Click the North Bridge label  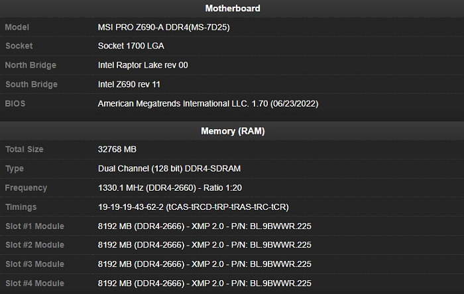point(30,65)
